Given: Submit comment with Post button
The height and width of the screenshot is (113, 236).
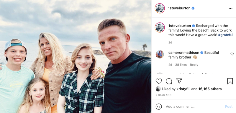Looking at the screenshot, I should (x=229, y=107).
